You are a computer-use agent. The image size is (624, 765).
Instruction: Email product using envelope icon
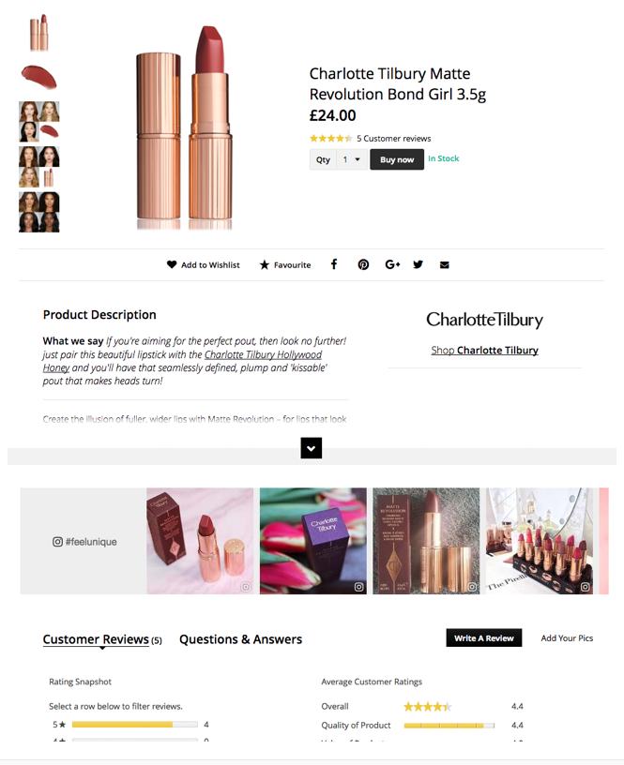[445, 265]
